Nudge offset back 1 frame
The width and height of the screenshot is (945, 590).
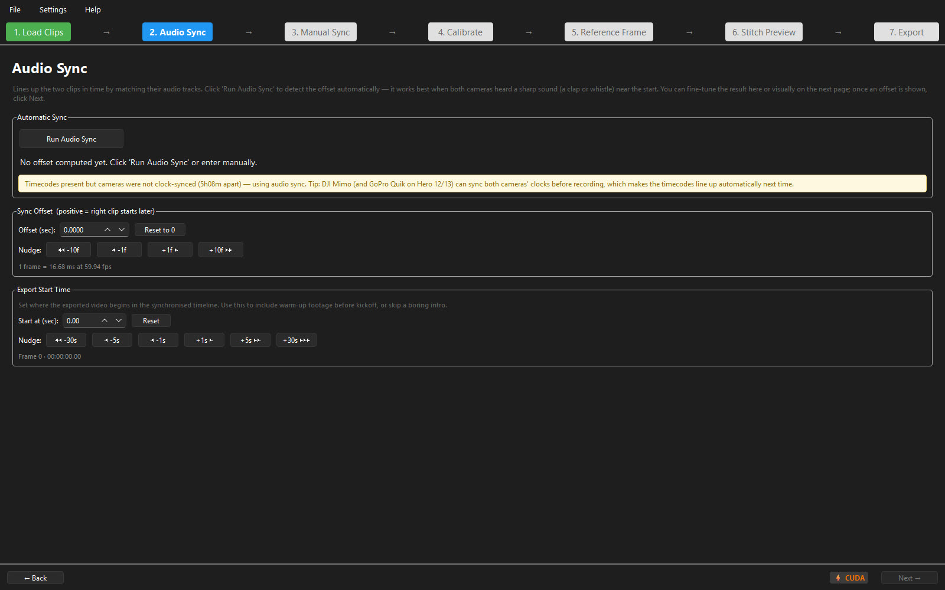point(119,250)
